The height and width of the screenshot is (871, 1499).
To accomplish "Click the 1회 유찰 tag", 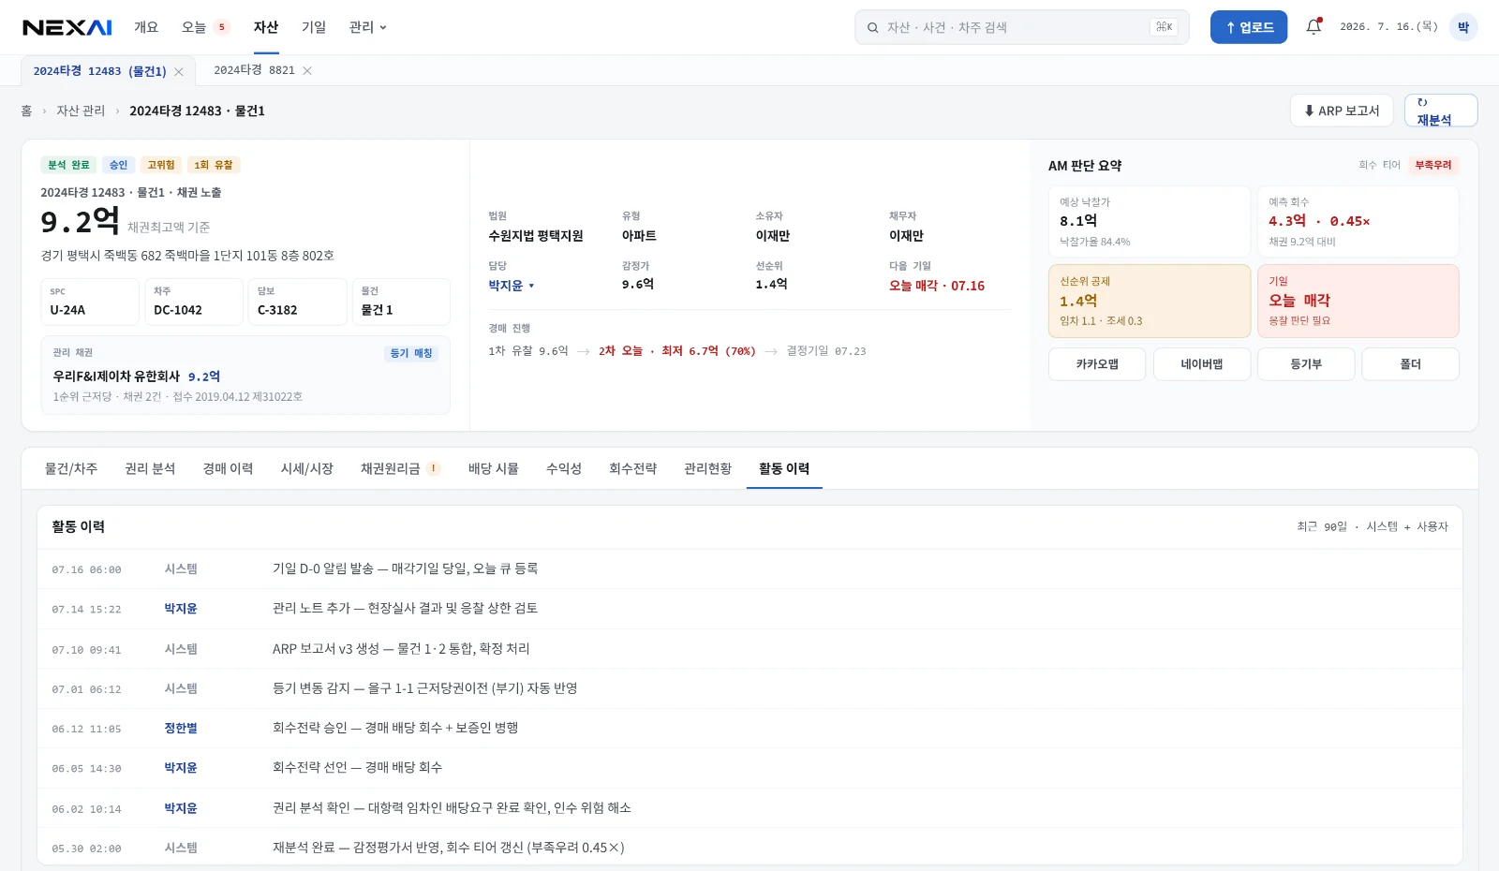I will click(x=214, y=165).
